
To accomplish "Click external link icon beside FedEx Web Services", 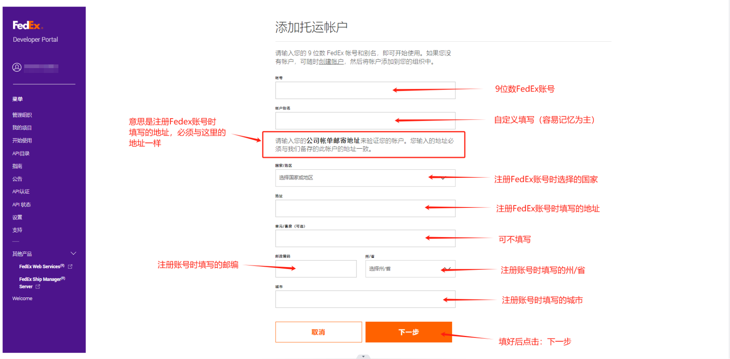I will 70,267.
